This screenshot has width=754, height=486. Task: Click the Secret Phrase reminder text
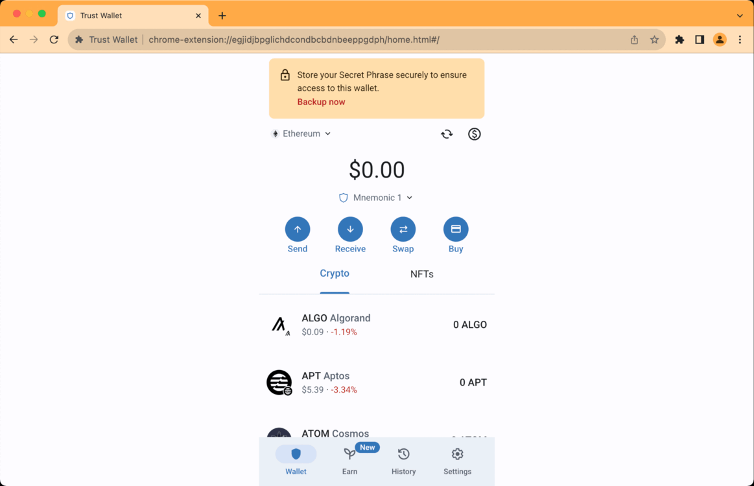[x=382, y=81]
